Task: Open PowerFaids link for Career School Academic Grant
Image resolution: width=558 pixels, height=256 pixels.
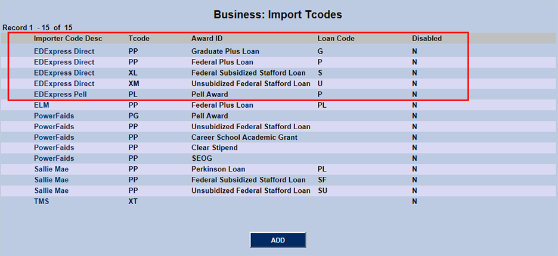Action: tap(54, 137)
